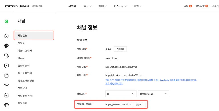Viewport: 219px width, 111px height.
Task: Open the Home icon in sidebar
Action: [x=6, y=36]
